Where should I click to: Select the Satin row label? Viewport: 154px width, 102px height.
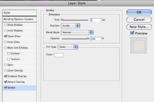[10, 65]
